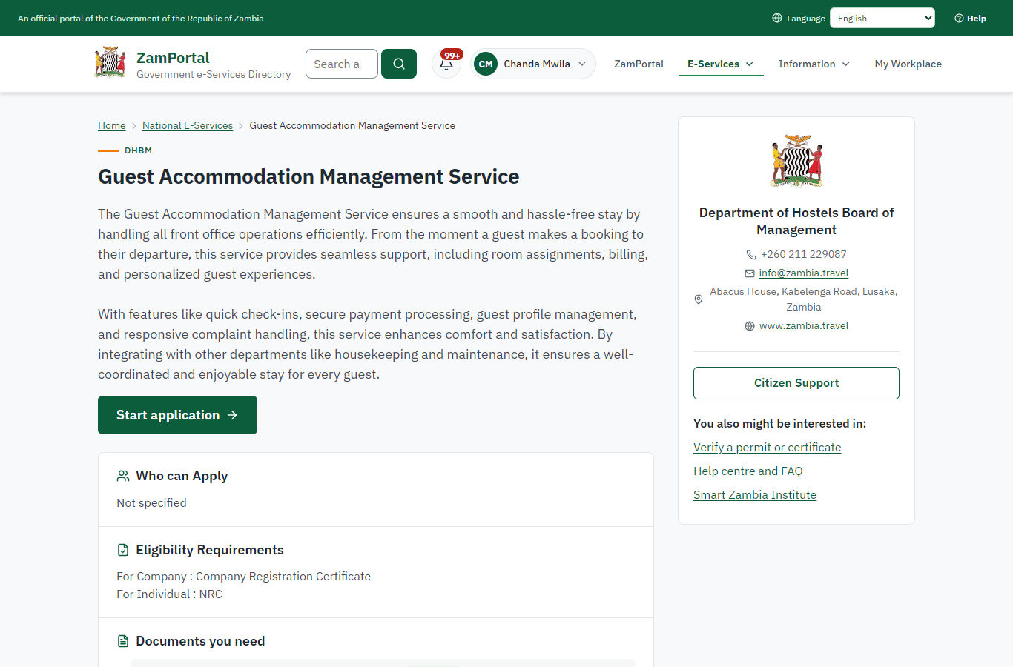Viewport: 1013px width, 667px height.
Task: Click the magnifier search button
Action: click(399, 64)
